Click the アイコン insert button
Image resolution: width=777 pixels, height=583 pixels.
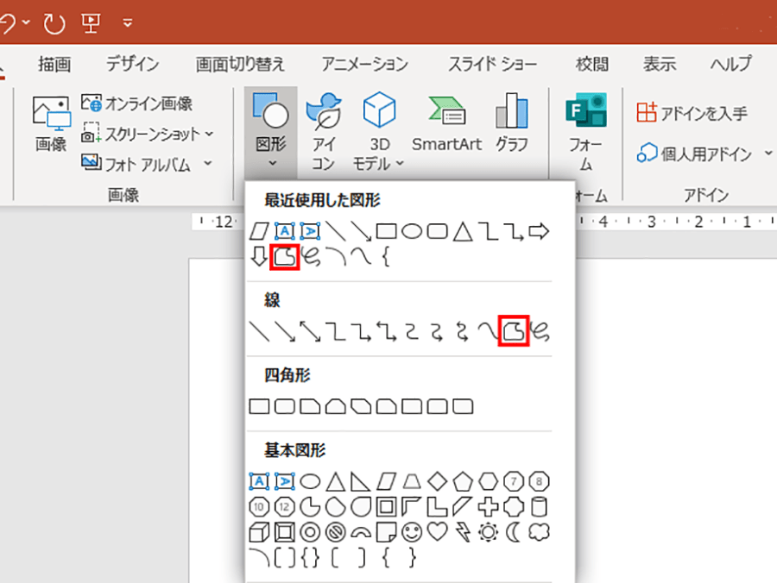click(324, 130)
